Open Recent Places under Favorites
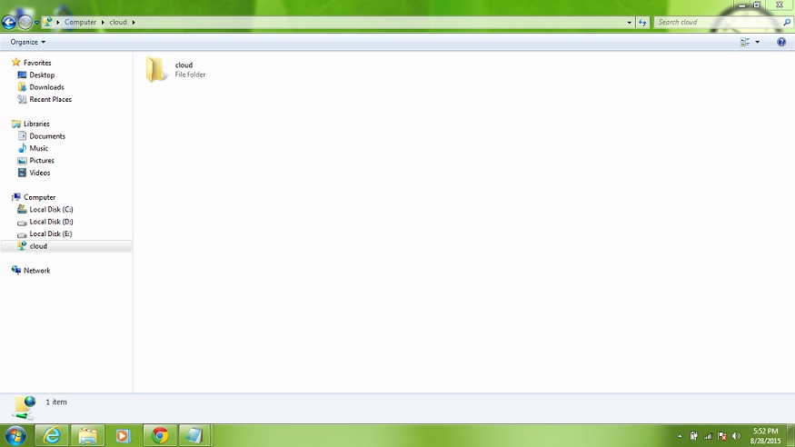This screenshot has width=795, height=447. 51,99
